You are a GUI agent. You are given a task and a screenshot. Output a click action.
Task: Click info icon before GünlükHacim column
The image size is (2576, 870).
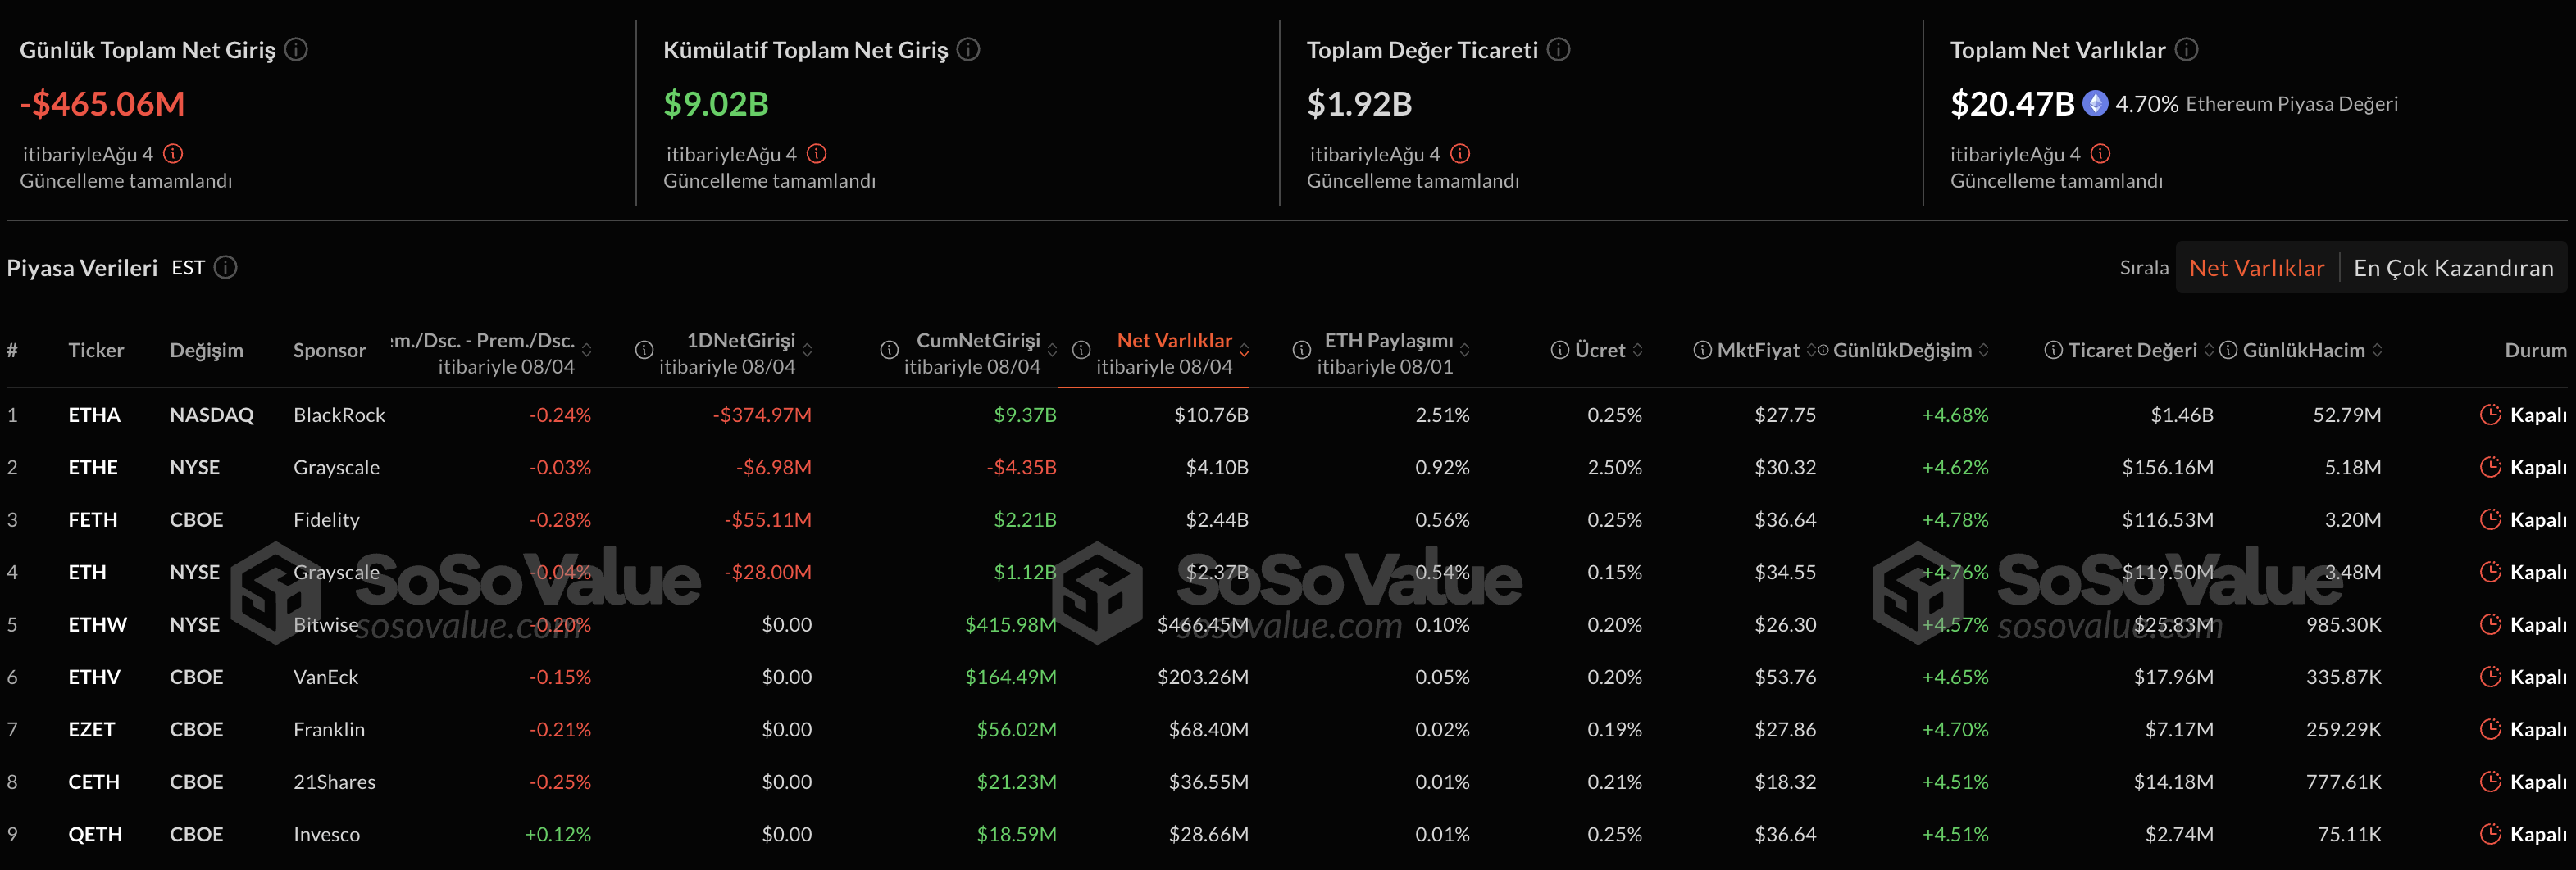point(2228,350)
